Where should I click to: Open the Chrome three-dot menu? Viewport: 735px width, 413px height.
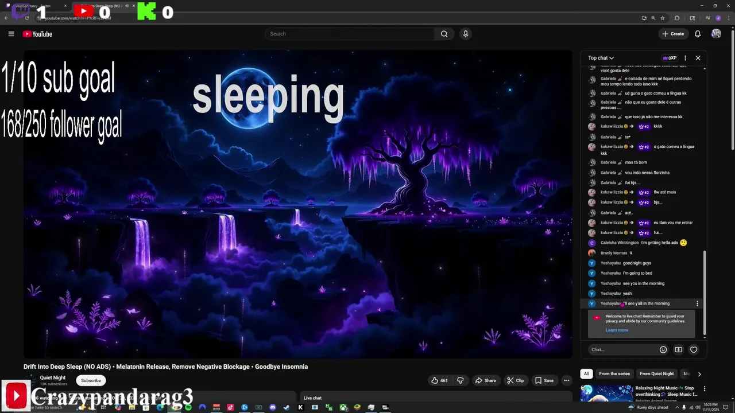click(728, 18)
